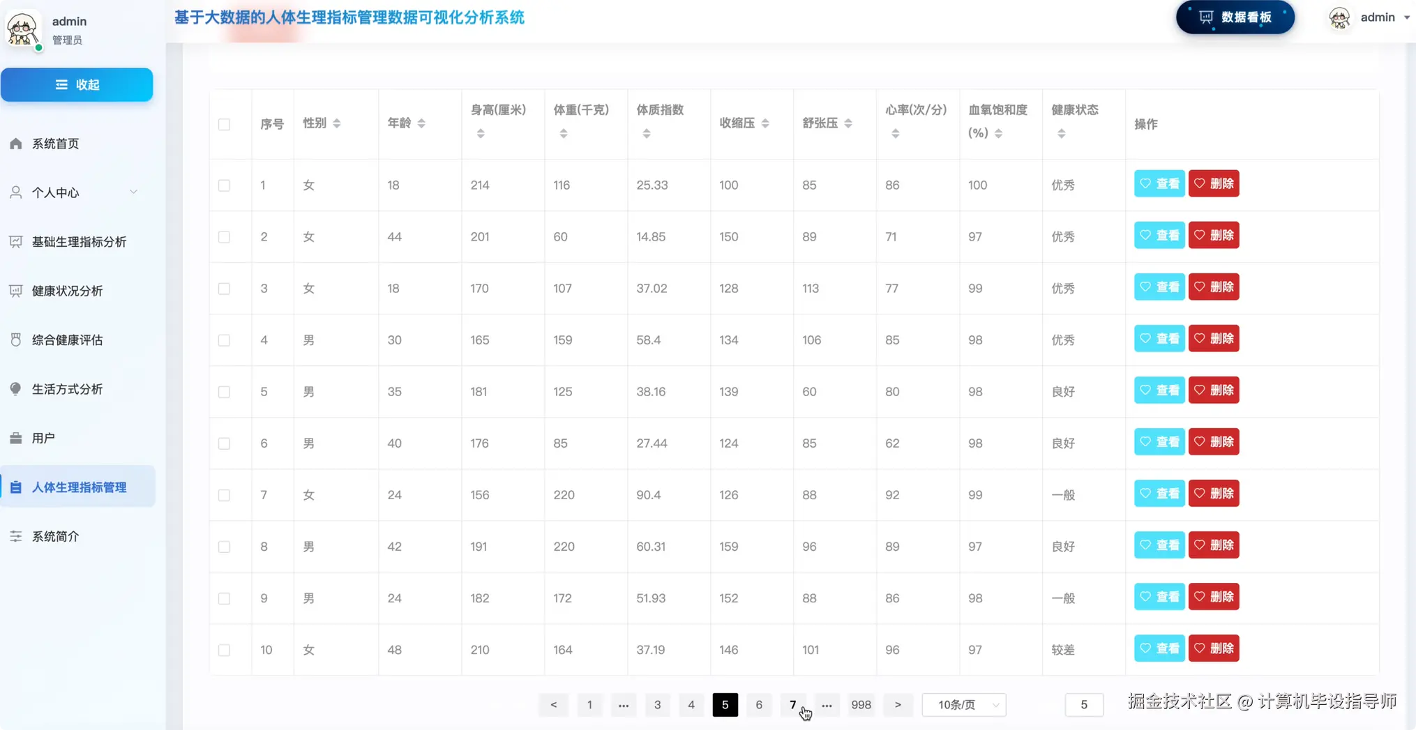
Task: Select the 基础生理指标分析 sidebar item
Action: (77, 241)
